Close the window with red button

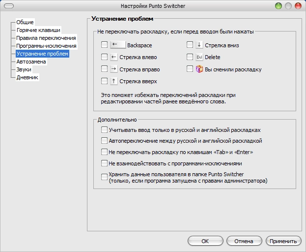pos(298,6)
